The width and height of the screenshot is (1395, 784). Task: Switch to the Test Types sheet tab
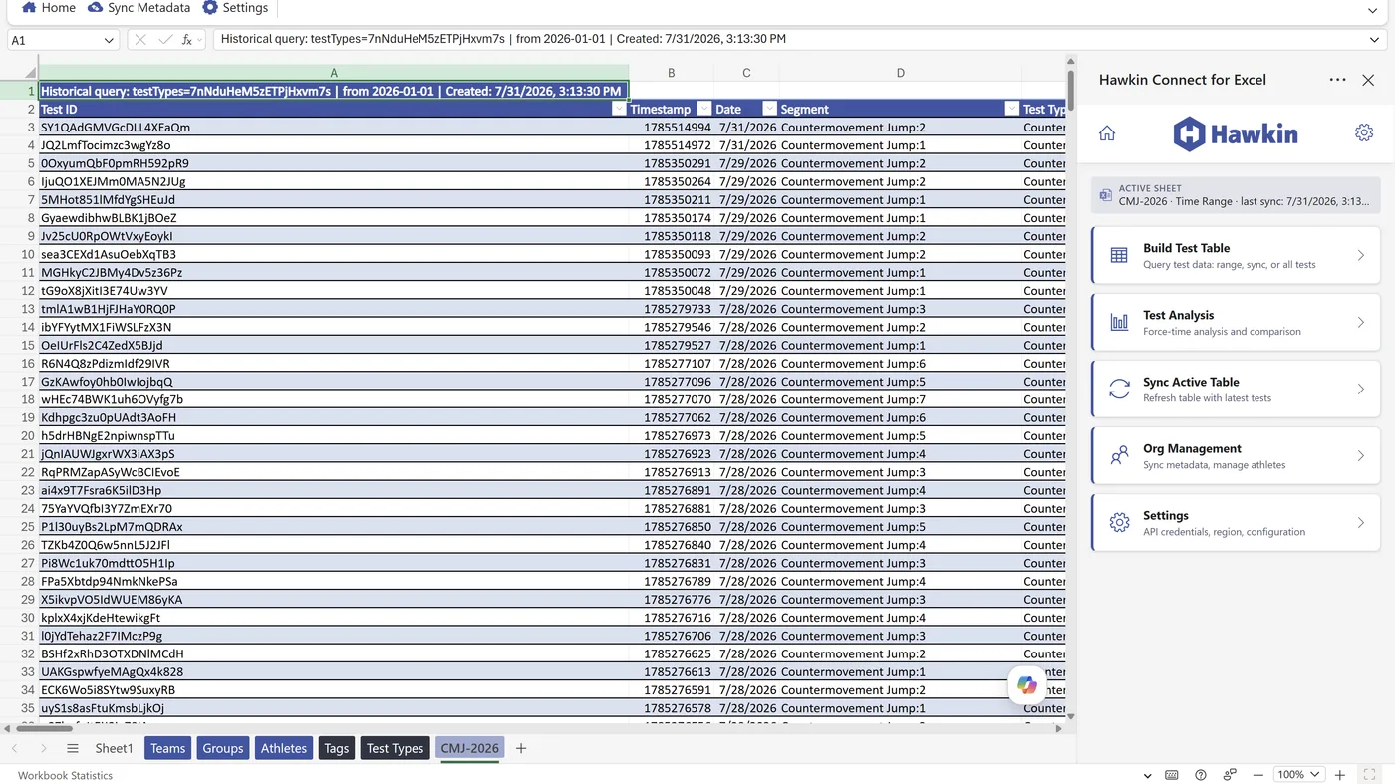[395, 748]
